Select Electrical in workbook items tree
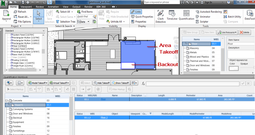Image resolution: width=255 pixels, height=135 pixels. tap(17, 118)
